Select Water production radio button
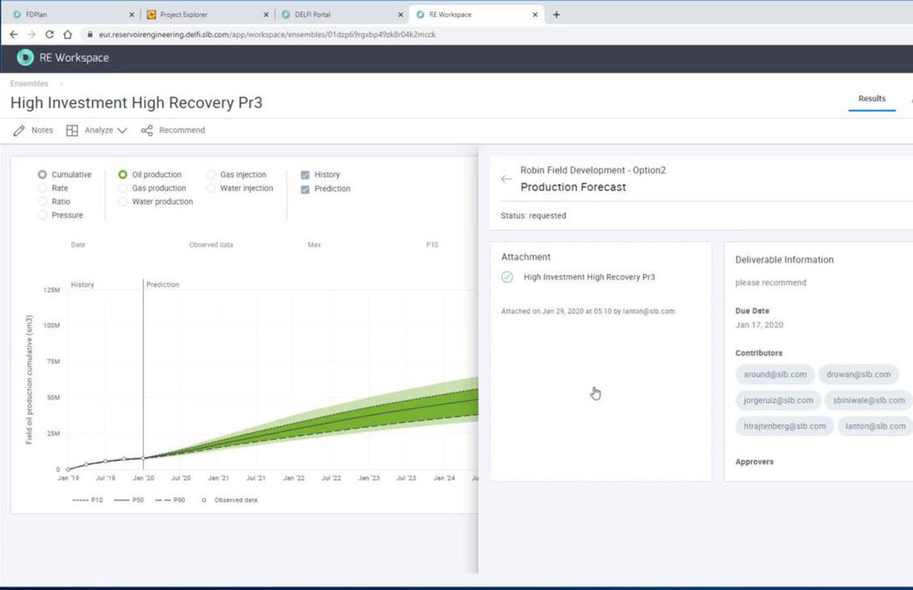 click(123, 201)
